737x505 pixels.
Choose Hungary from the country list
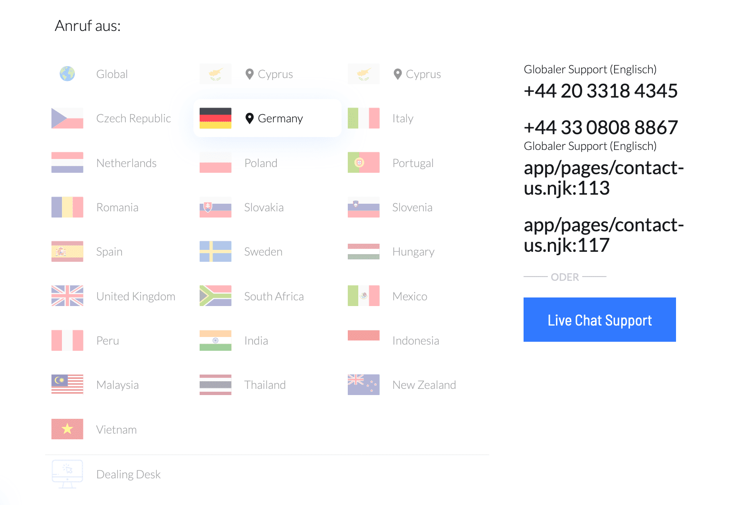(x=413, y=252)
